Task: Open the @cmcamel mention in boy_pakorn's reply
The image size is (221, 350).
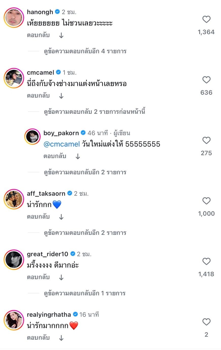Action: [x=62, y=144]
